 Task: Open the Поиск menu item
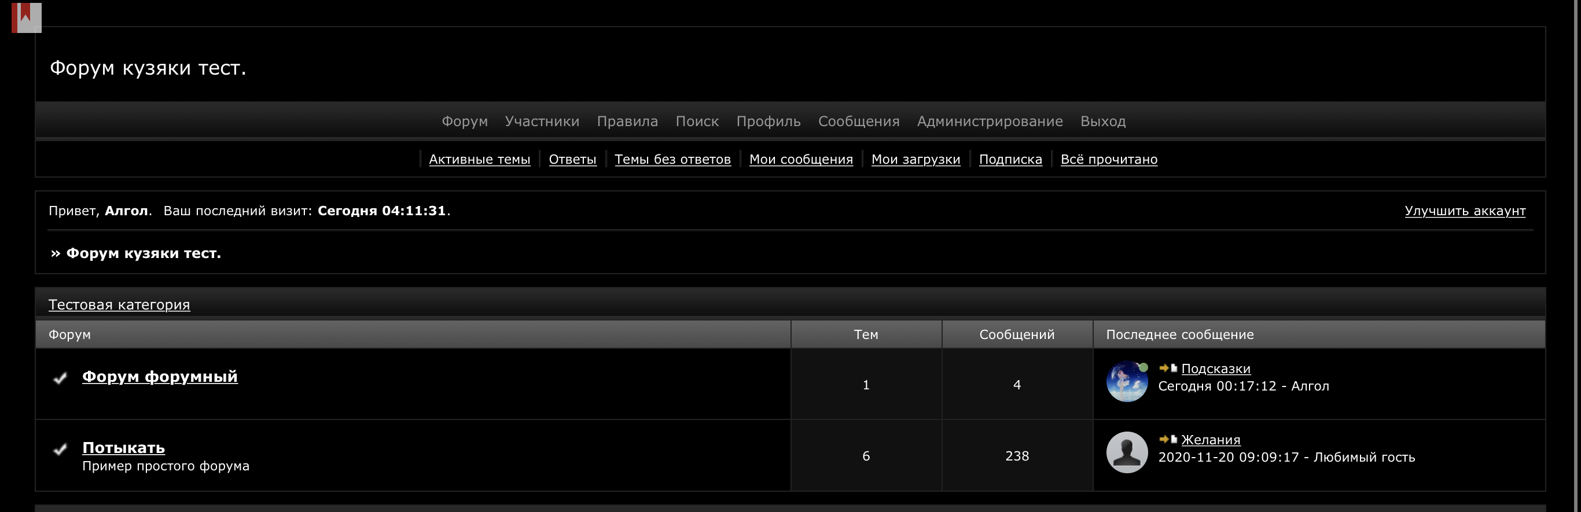tap(697, 121)
